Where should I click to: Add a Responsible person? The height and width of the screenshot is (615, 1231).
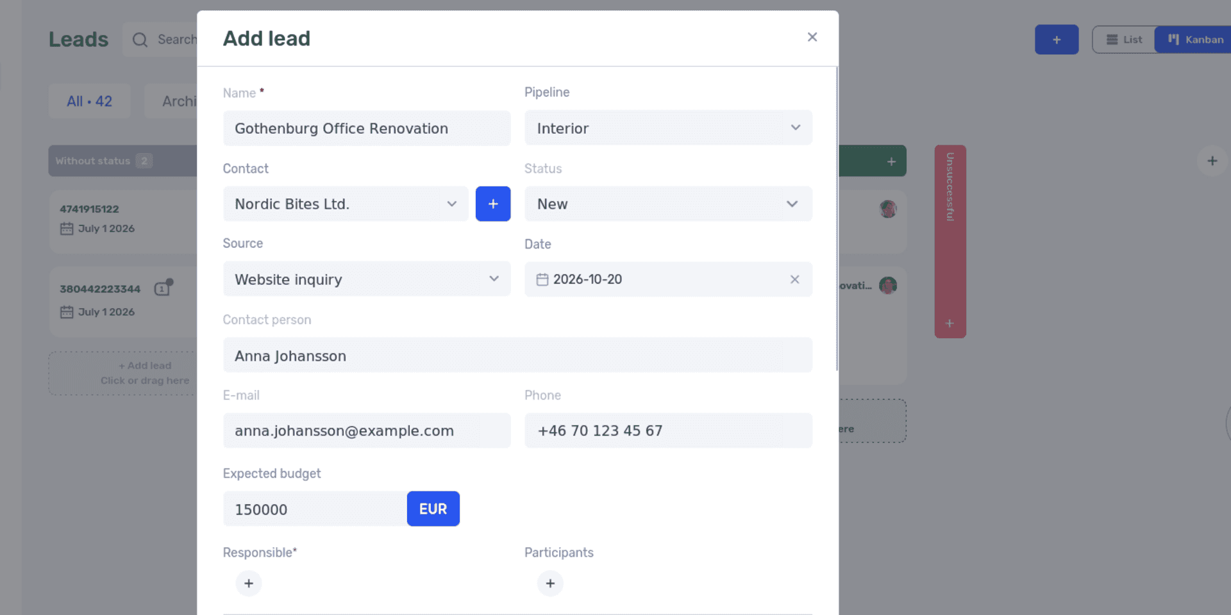pos(249,583)
